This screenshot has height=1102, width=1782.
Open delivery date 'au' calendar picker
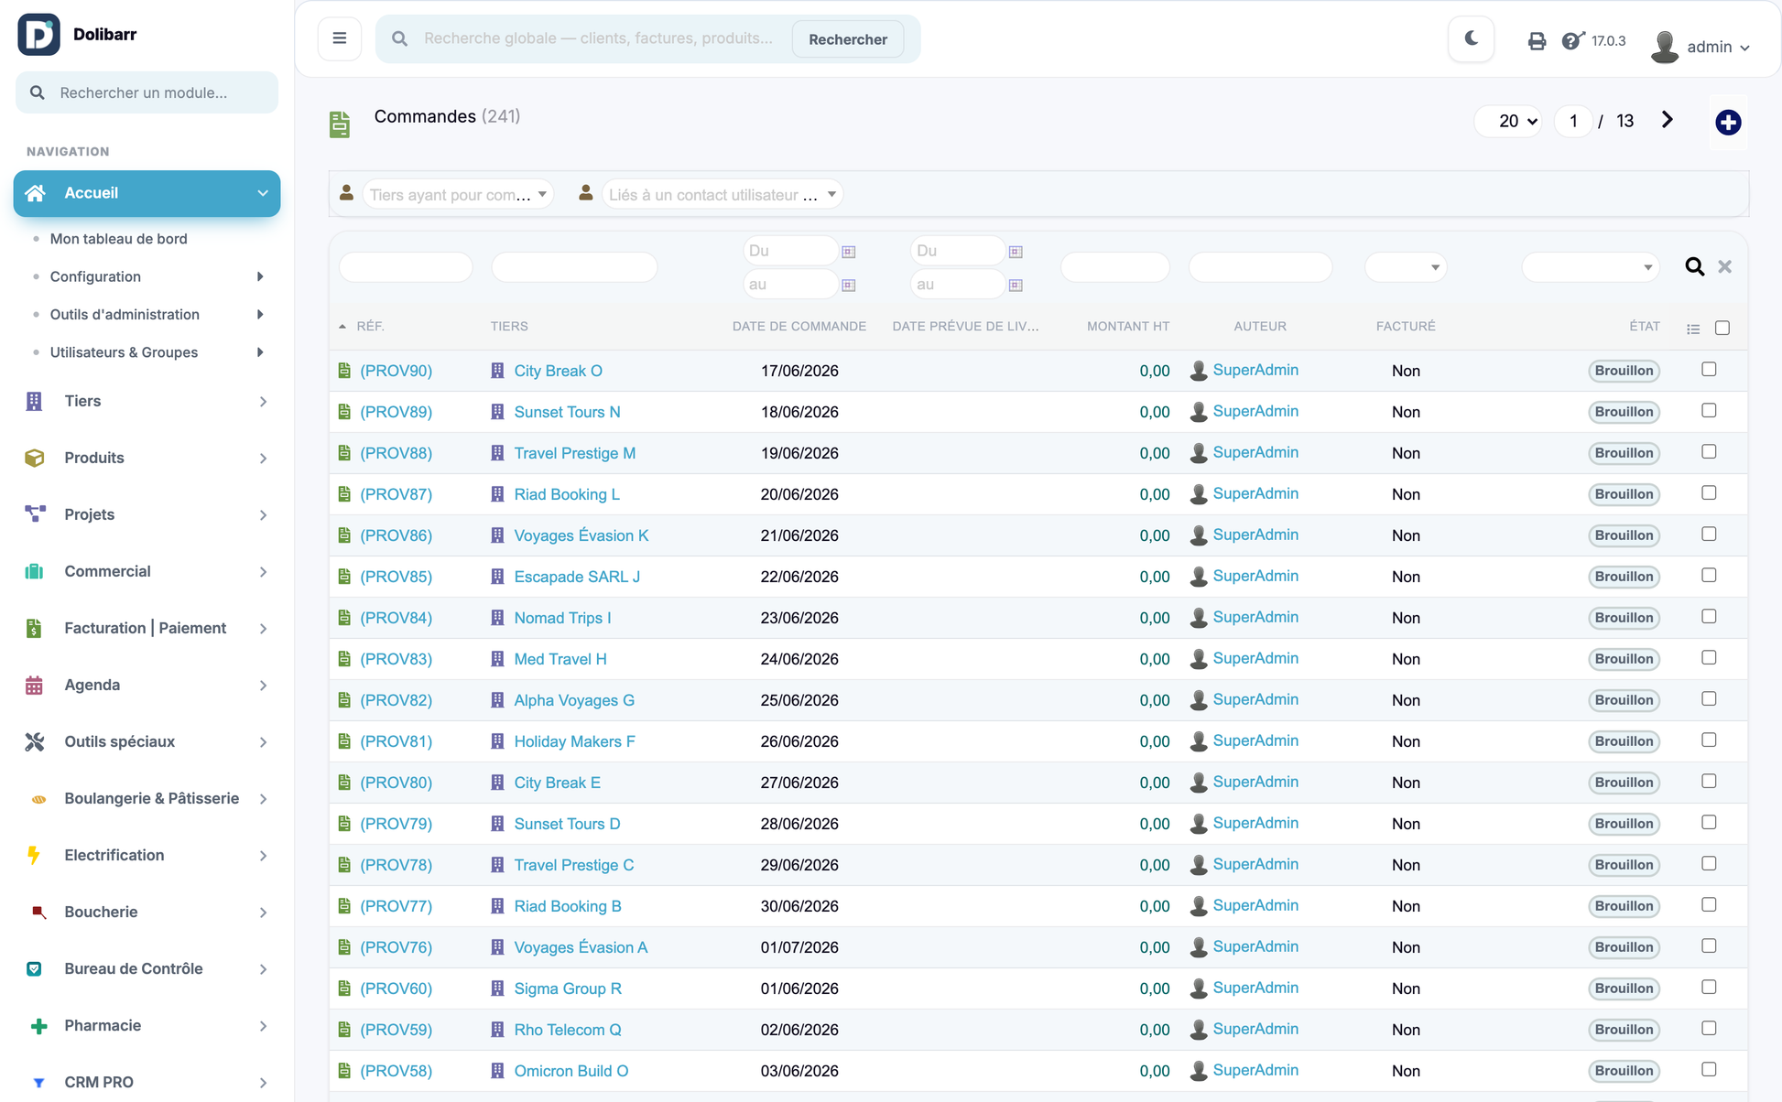pyautogui.click(x=1016, y=286)
